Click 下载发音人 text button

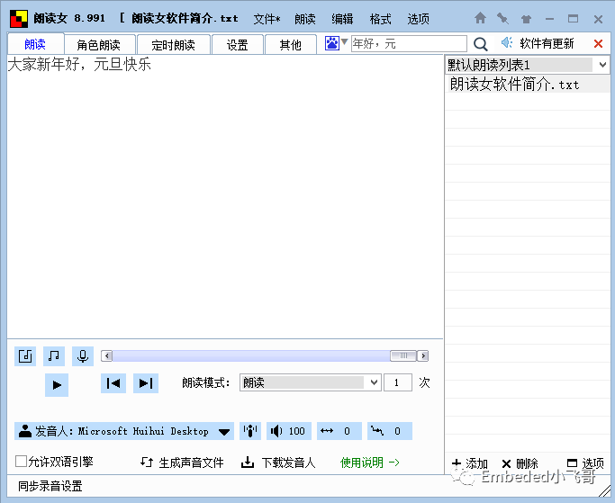point(288,463)
